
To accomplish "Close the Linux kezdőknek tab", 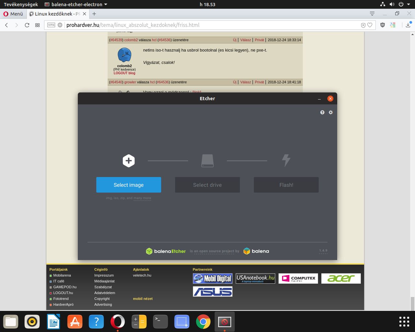I will coord(85,14).
